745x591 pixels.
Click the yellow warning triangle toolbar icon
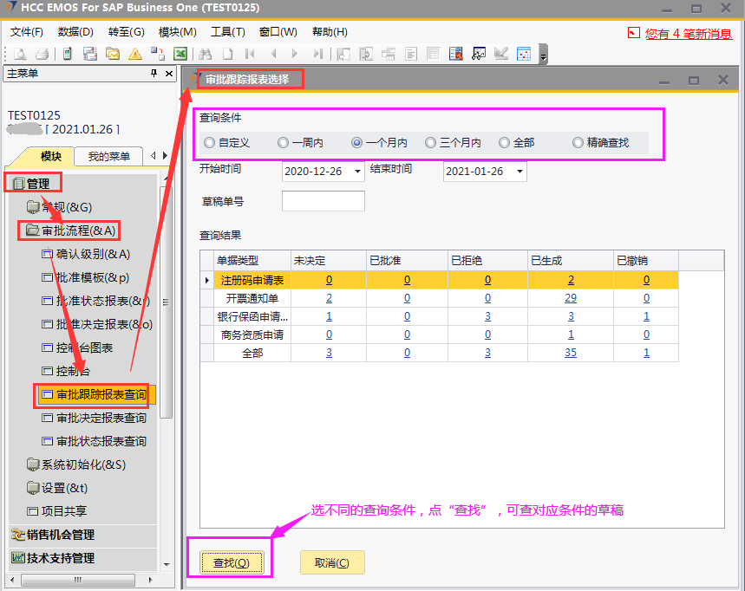click(135, 54)
